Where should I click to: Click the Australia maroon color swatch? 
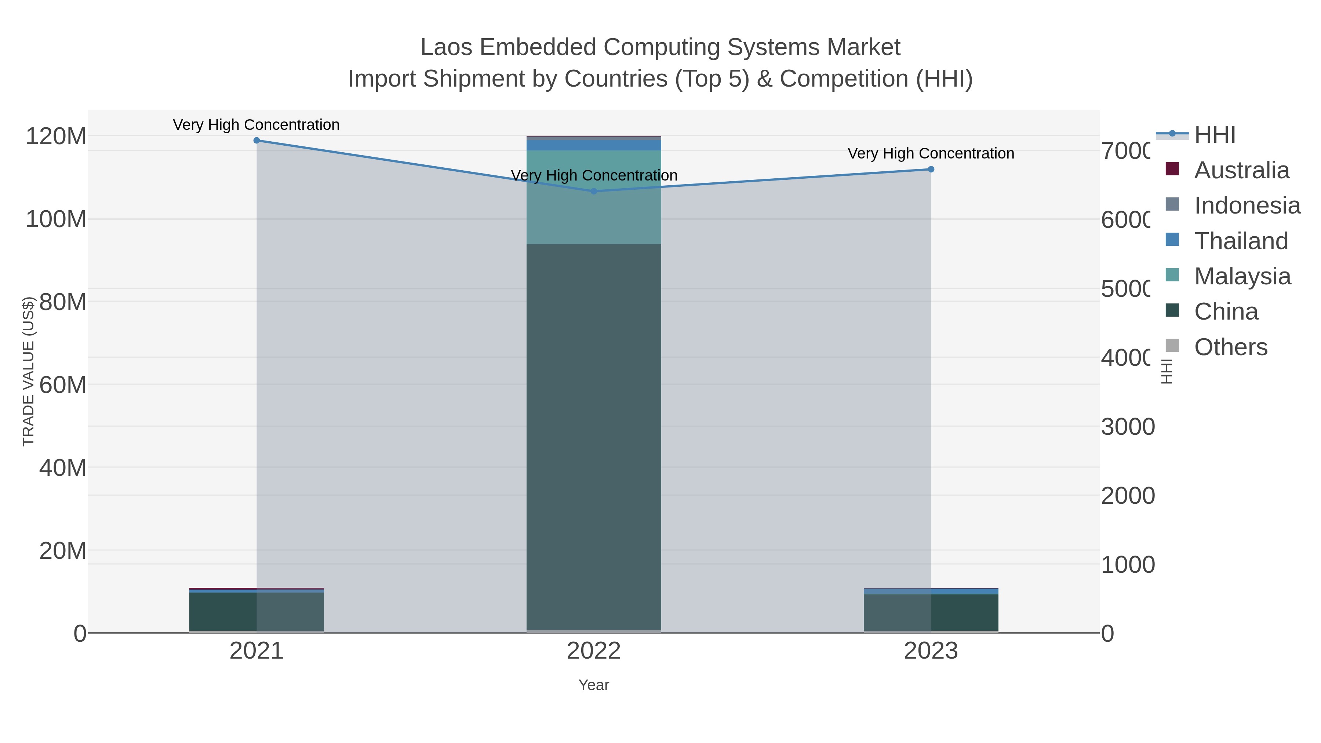click(x=1172, y=169)
